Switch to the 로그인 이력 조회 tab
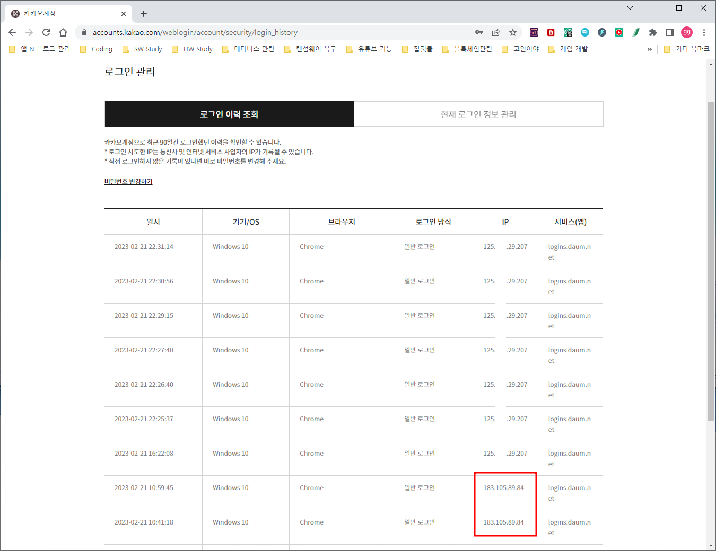The width and height of the screenshot is (716, 551). tap(229, 114)
